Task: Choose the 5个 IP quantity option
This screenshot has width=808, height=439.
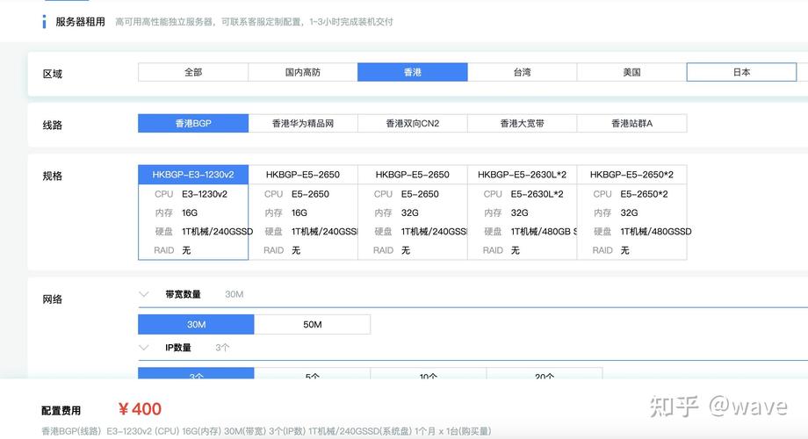Action: [x=313, y=374]
